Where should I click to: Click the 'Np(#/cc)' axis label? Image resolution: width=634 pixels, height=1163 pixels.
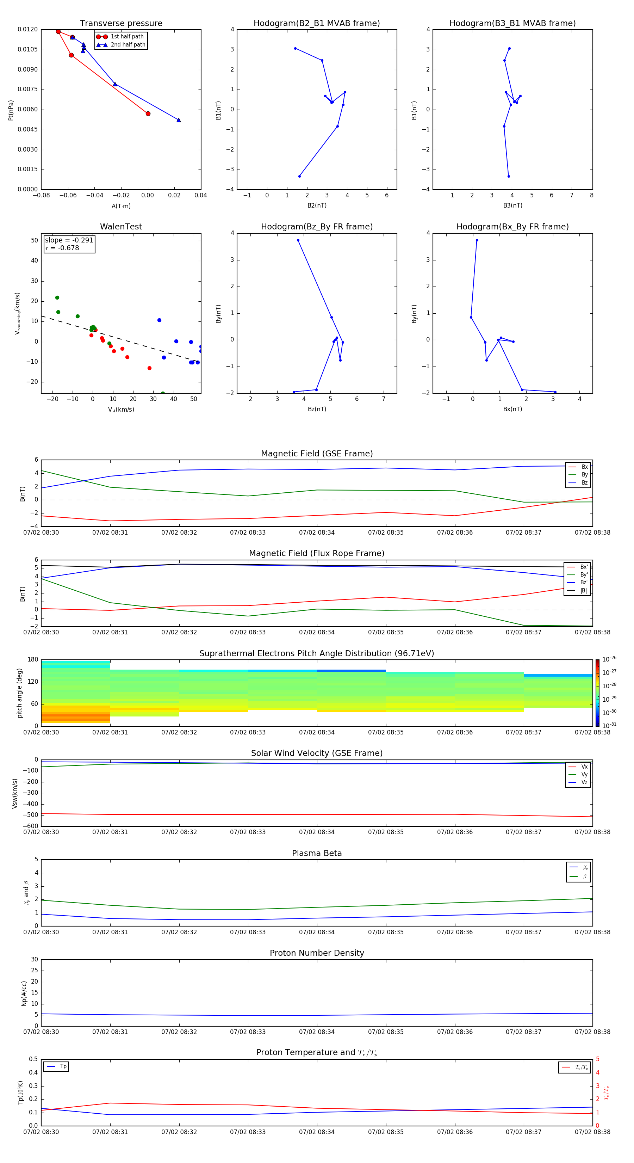point(24,993)
